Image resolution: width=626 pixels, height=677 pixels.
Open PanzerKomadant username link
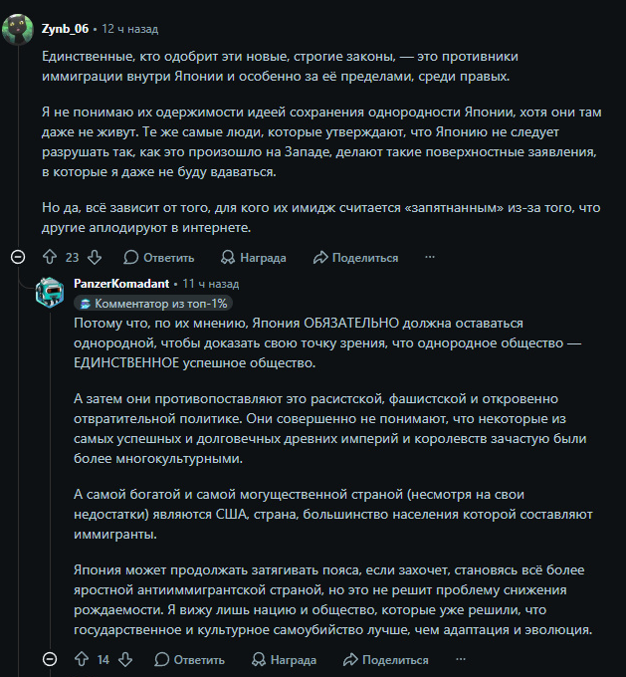click(121, 284)
